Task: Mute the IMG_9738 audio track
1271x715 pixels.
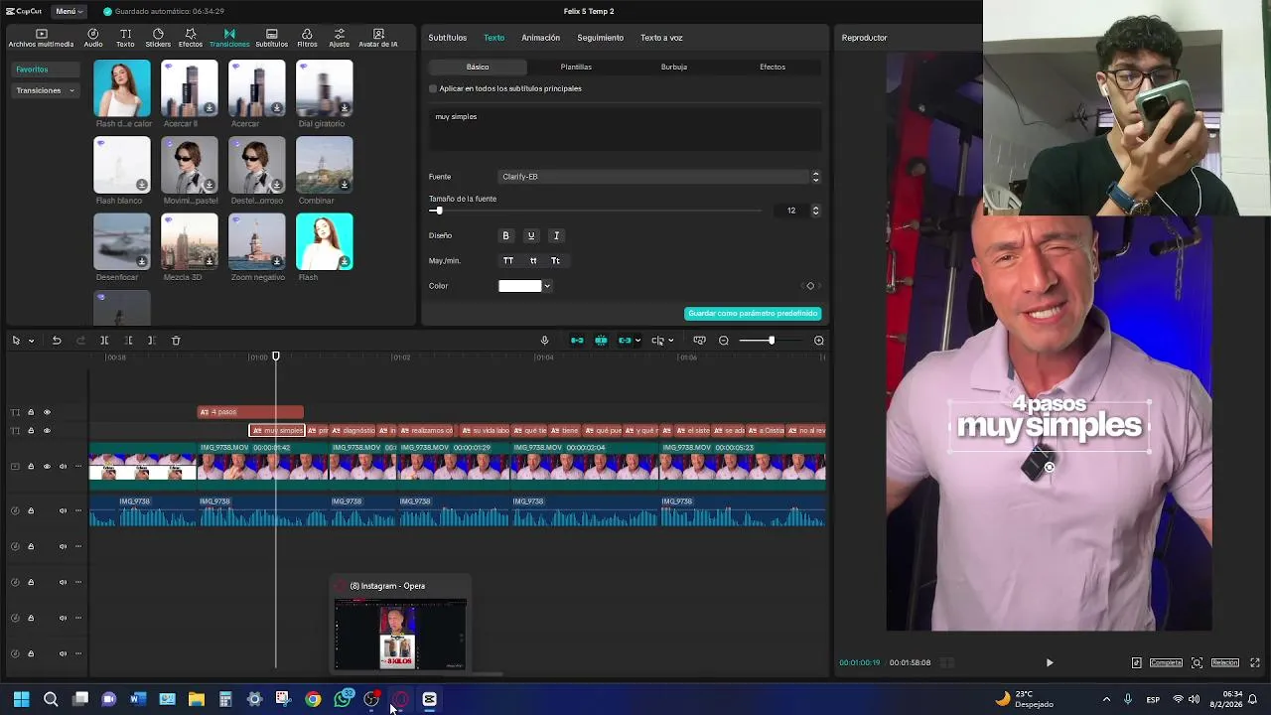Action: 63,510
